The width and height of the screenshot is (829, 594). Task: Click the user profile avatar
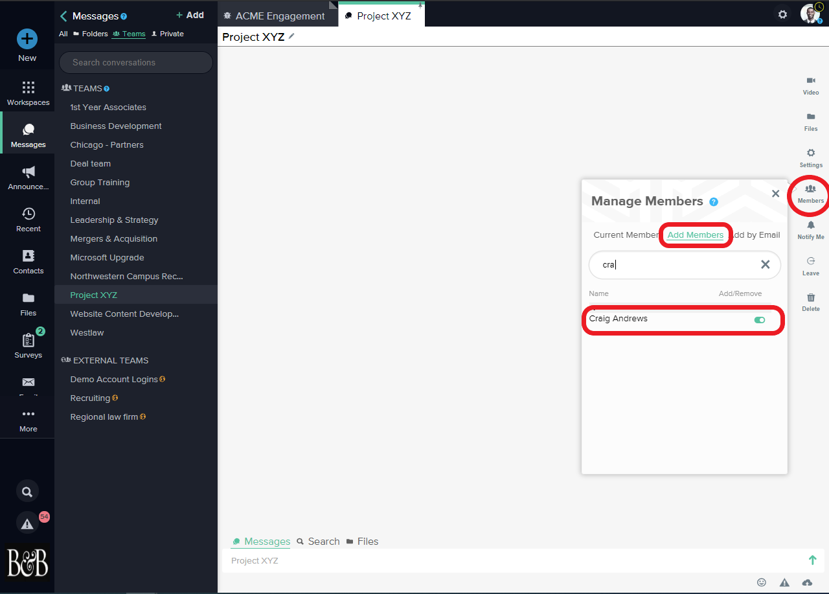tap(810, 14)
